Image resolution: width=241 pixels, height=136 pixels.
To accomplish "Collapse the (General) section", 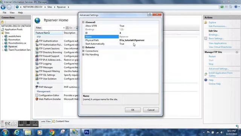I will [x=83, y=22].
